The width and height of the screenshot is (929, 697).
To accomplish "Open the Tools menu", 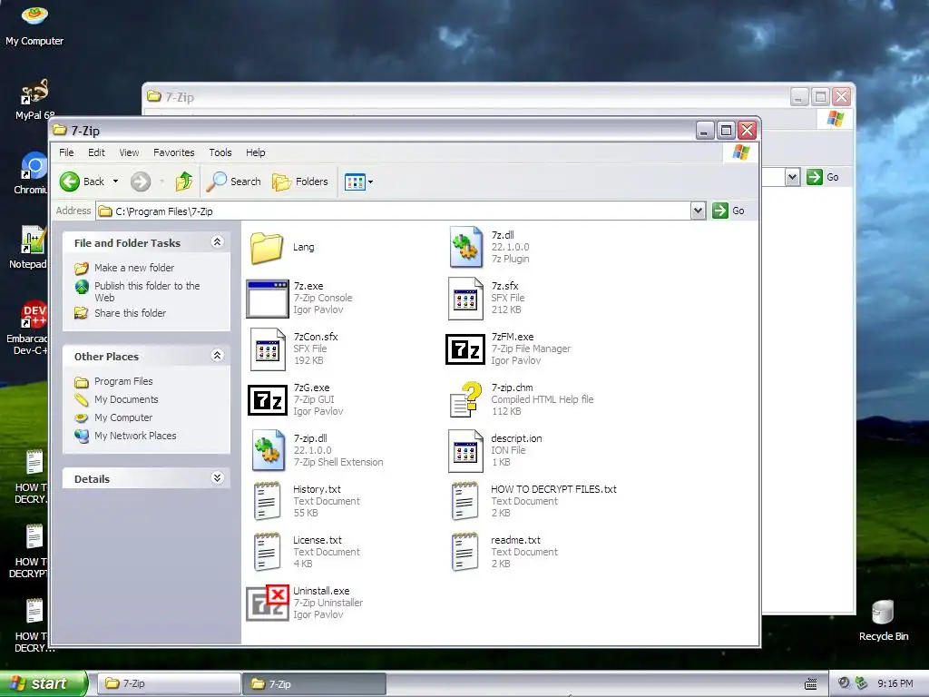I will coord(220,152).
